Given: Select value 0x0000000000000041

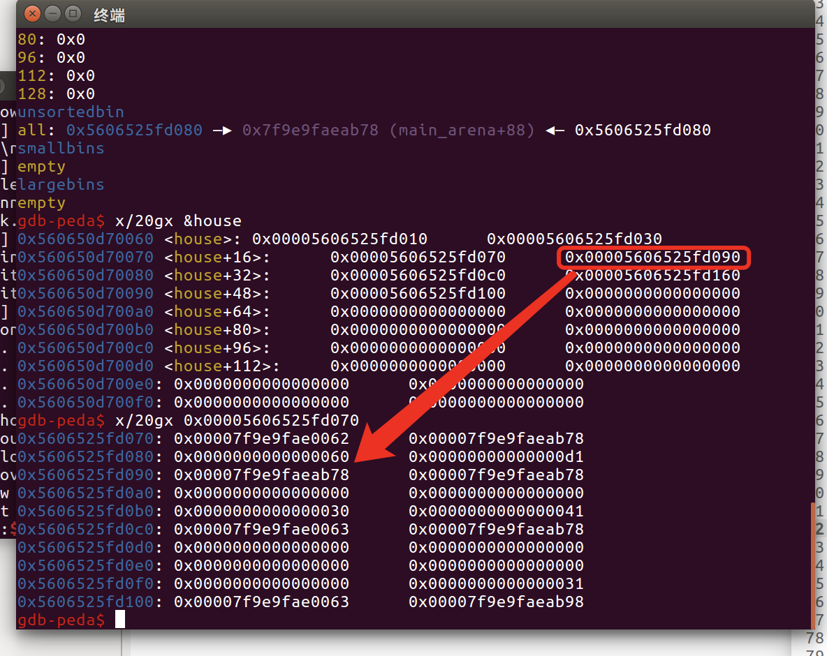Looking at the screenshot, I should pos(497,511).
